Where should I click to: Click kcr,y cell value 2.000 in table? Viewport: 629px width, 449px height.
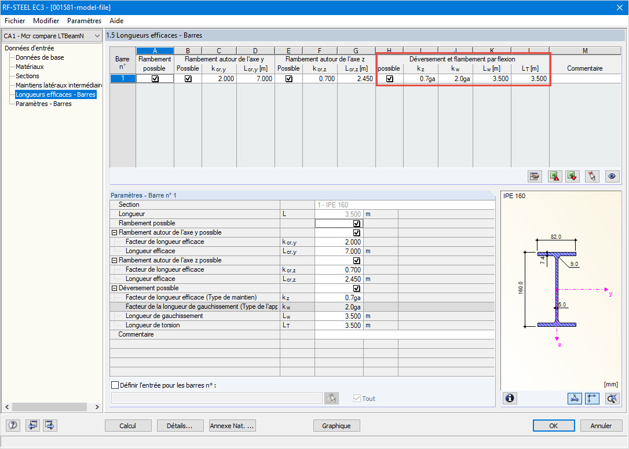(x=219, y=79)
